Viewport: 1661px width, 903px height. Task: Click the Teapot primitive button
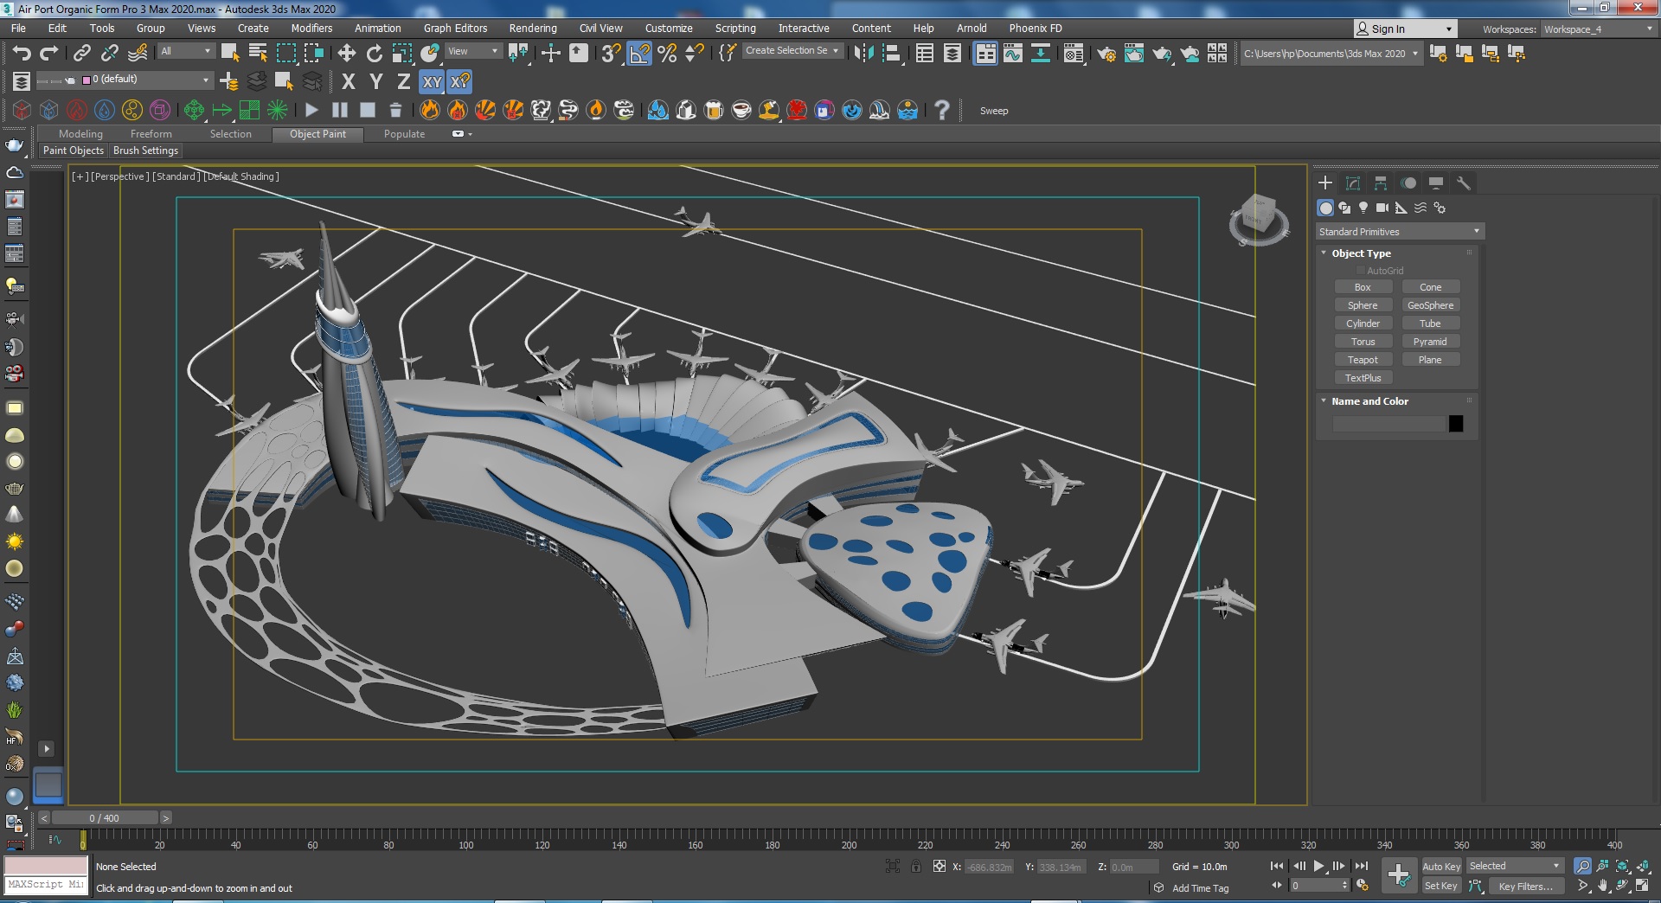[x=1363, y=360]
